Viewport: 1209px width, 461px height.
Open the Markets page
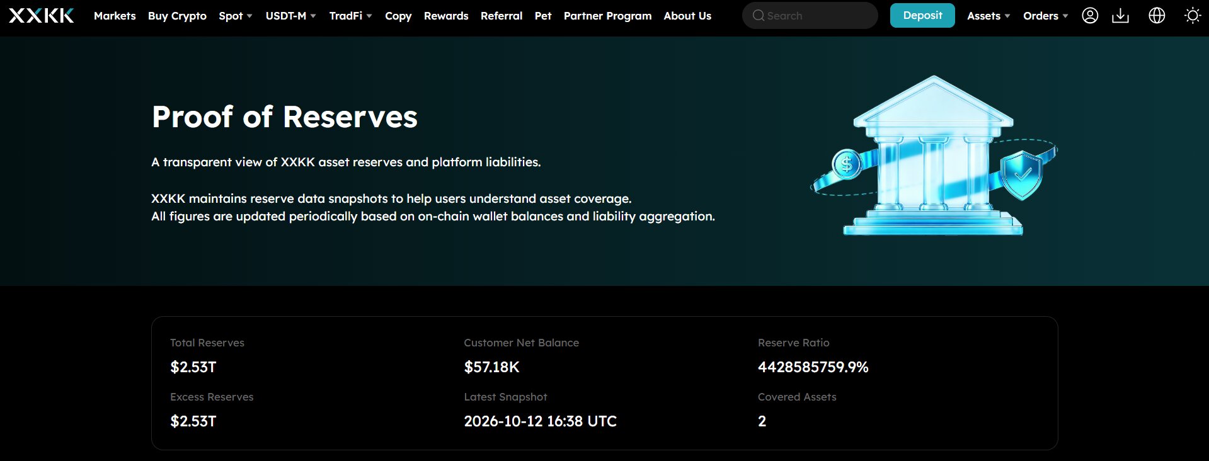pos(115,16)
